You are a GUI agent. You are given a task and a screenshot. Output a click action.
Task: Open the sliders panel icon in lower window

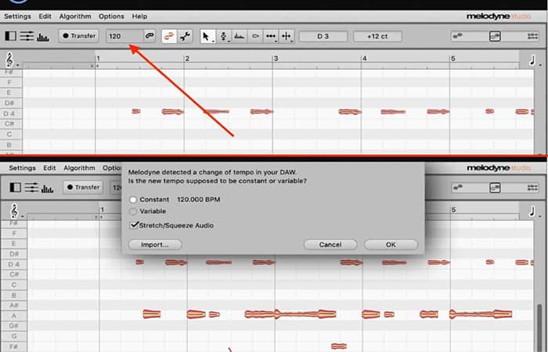point(31,188)
